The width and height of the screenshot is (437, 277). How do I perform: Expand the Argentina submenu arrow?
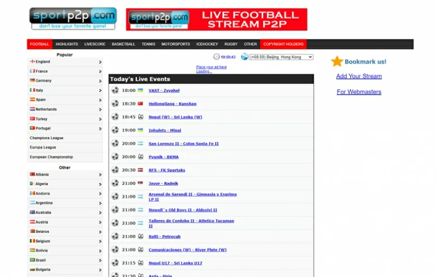(x=100, y=203)
